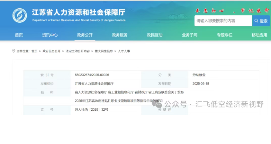Open the 移动应用 navigation item
Screen dimensions: 271x144
[259, 35]
